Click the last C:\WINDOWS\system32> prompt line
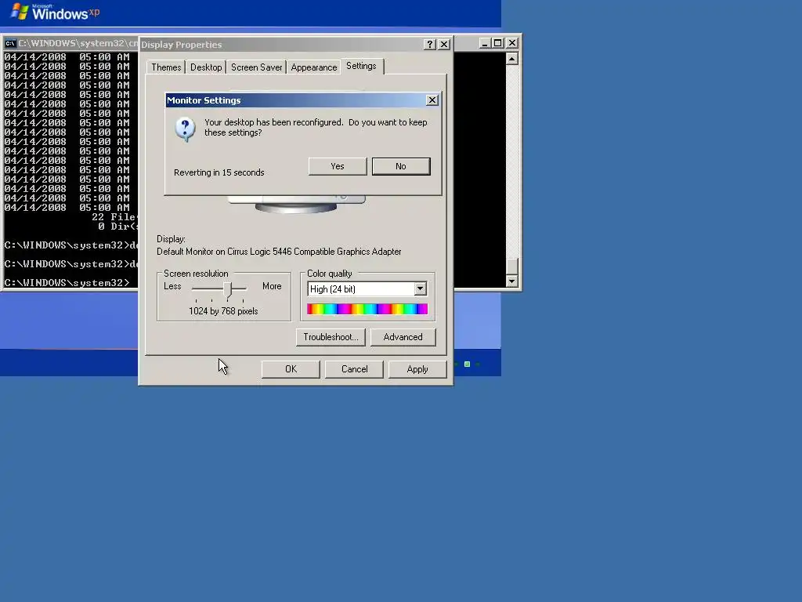Viewport: 802px width, 602px height. [67, 282]
